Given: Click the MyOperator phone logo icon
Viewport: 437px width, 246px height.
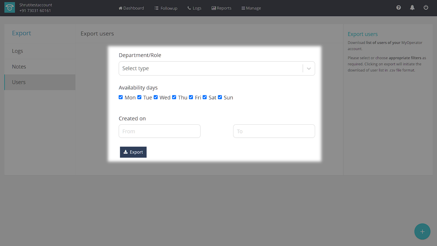Looking at the screenshot, I should (10, 8).
